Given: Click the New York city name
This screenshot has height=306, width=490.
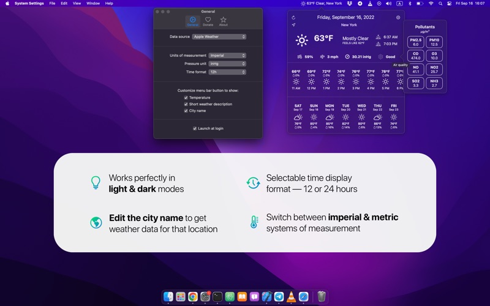Looking at the screenshot, I should [349, 25].
